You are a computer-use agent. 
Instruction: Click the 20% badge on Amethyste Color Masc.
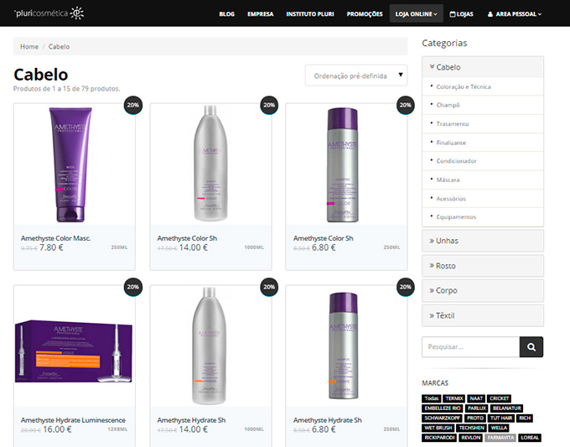tap(133, 105)
